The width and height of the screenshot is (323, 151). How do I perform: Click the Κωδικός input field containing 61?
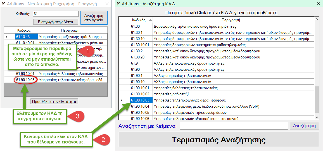(x=56, y=14)
